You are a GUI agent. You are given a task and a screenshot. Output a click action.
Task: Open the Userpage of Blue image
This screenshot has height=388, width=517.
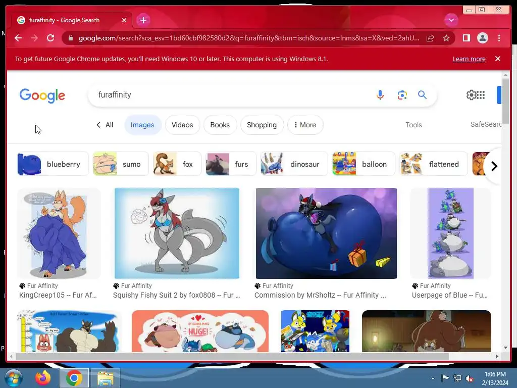click(x=450, y=233)
